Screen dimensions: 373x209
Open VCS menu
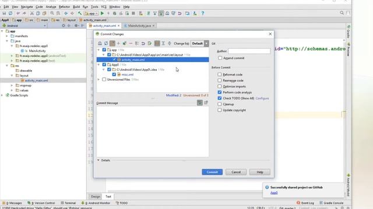[x=104, y=7]
